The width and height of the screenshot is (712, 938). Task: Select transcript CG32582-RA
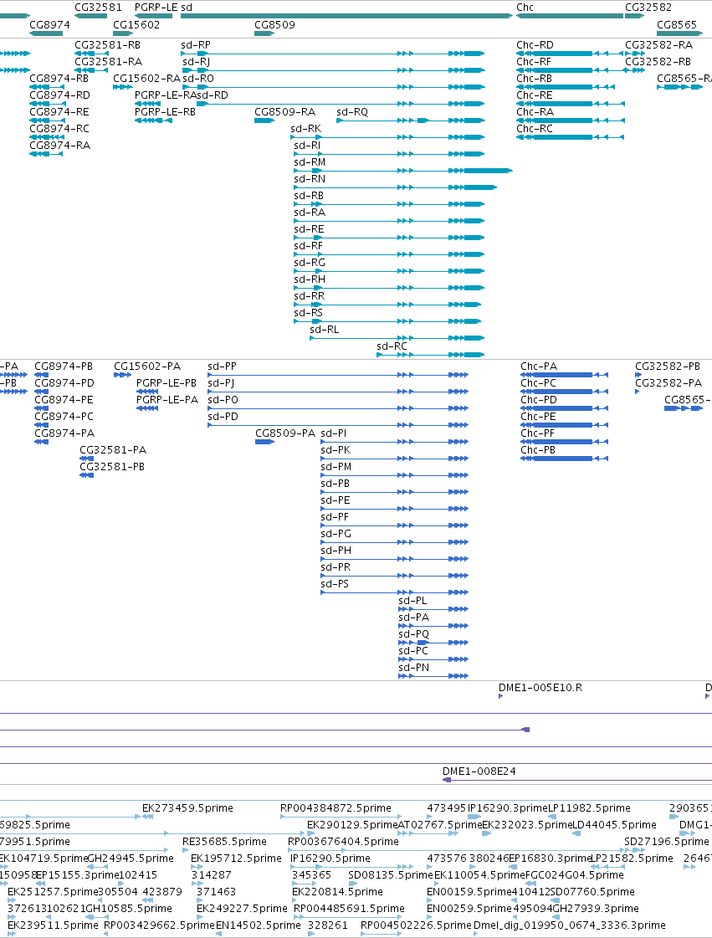point(635,54)
